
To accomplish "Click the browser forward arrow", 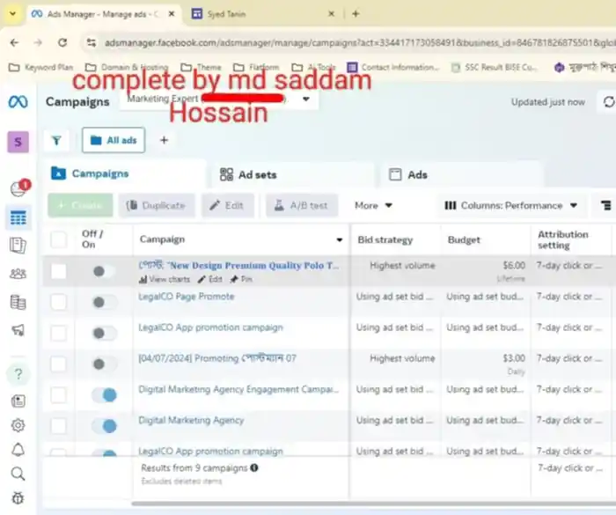I will click(x=38, y=42).
